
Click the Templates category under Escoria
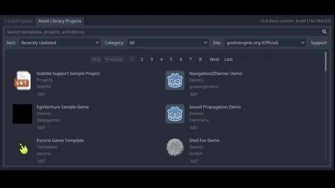point(47,147)
